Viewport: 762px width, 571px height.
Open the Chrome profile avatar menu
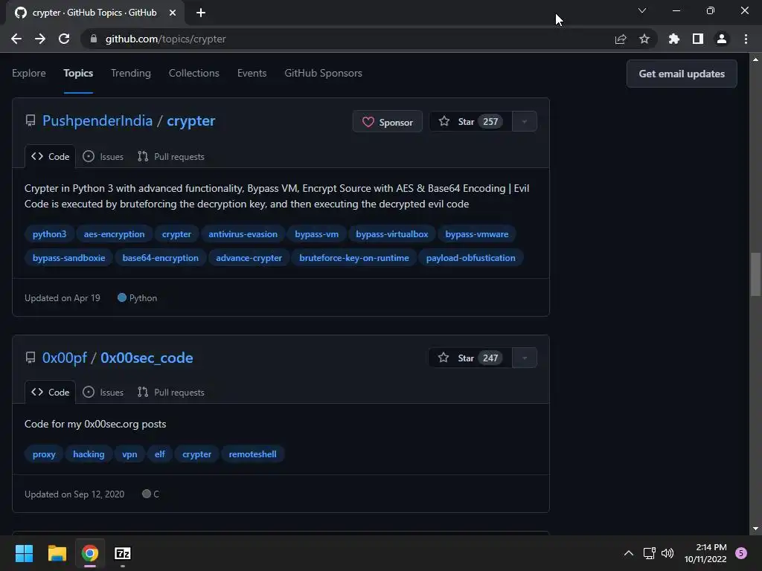(x=722, y=39)
